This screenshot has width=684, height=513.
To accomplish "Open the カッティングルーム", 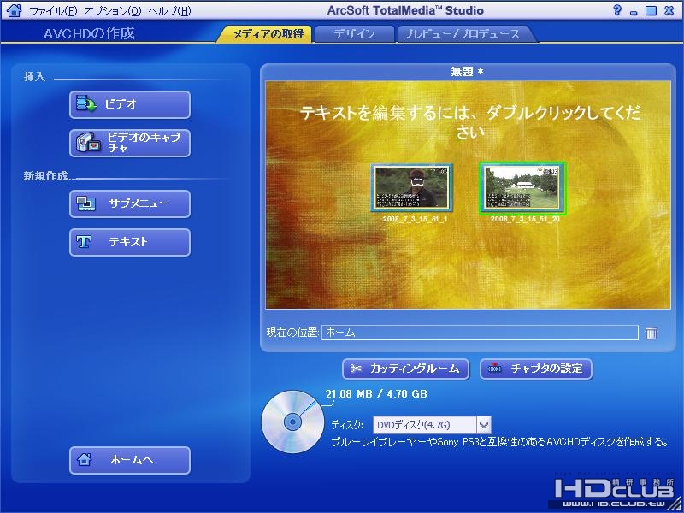I will (405, 369).
